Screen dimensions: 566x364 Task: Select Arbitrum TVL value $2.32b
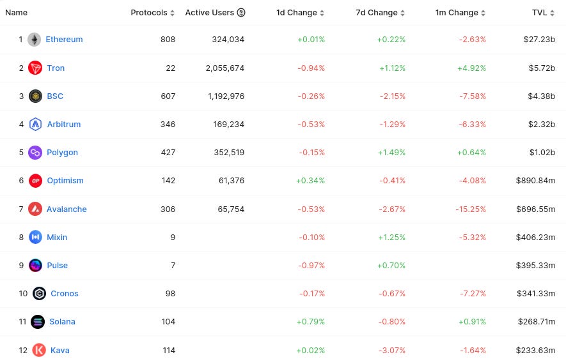coord(542,125)
